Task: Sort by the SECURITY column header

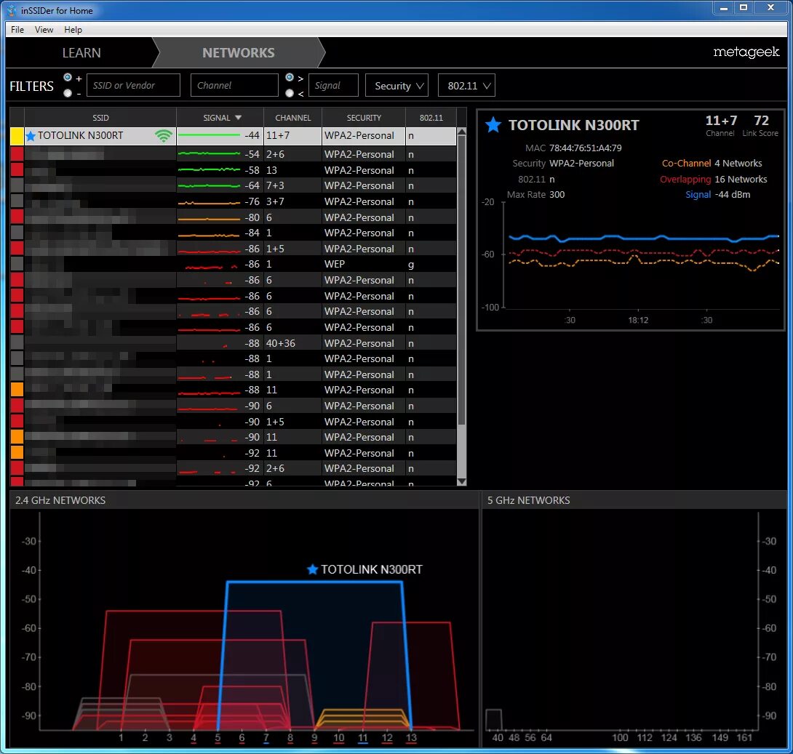Action: (364, 118)
